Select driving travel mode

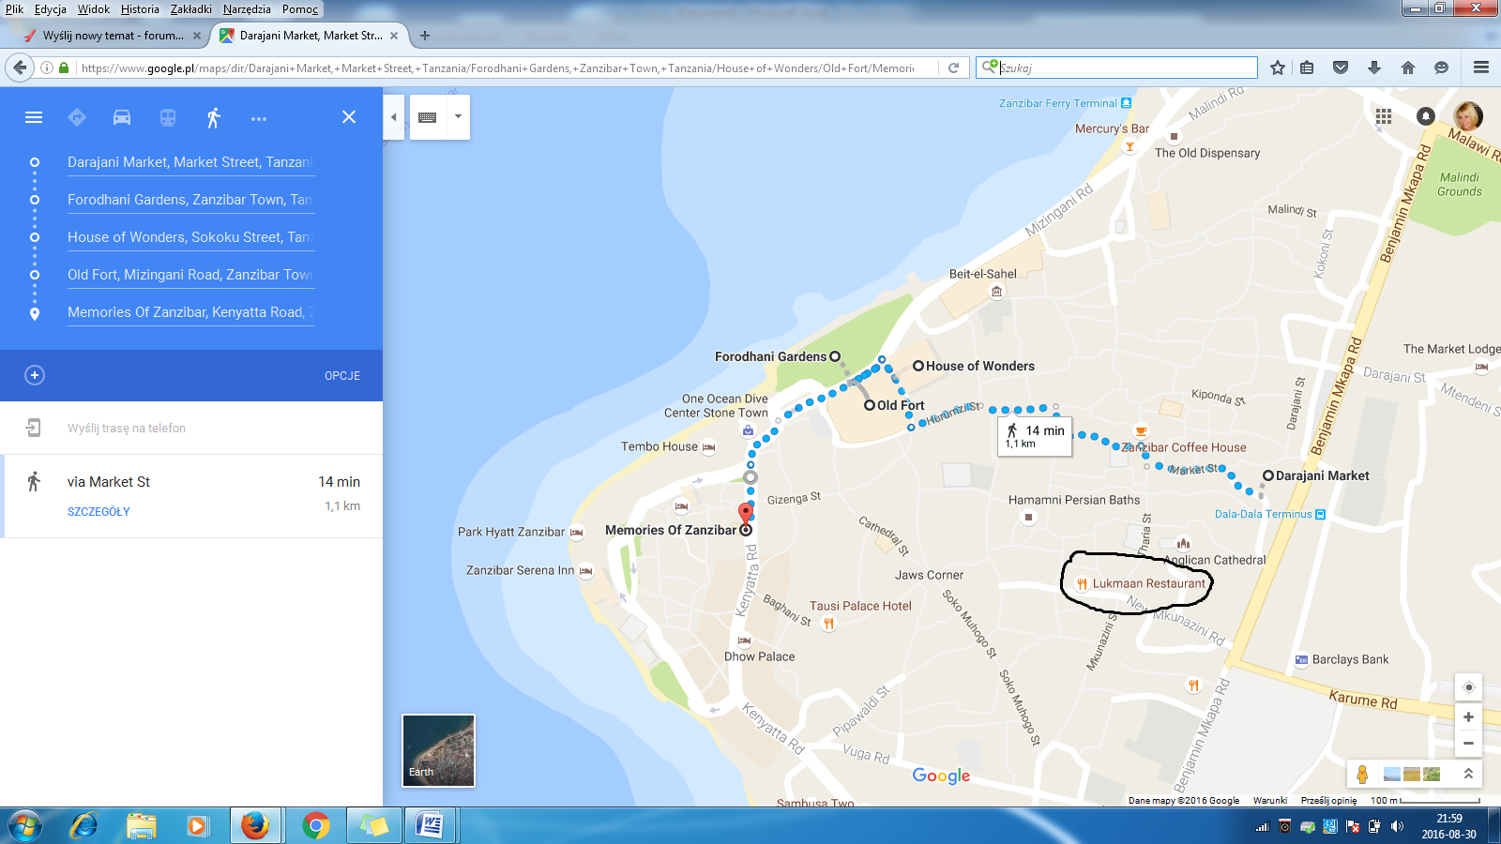[x=122, y=117]
